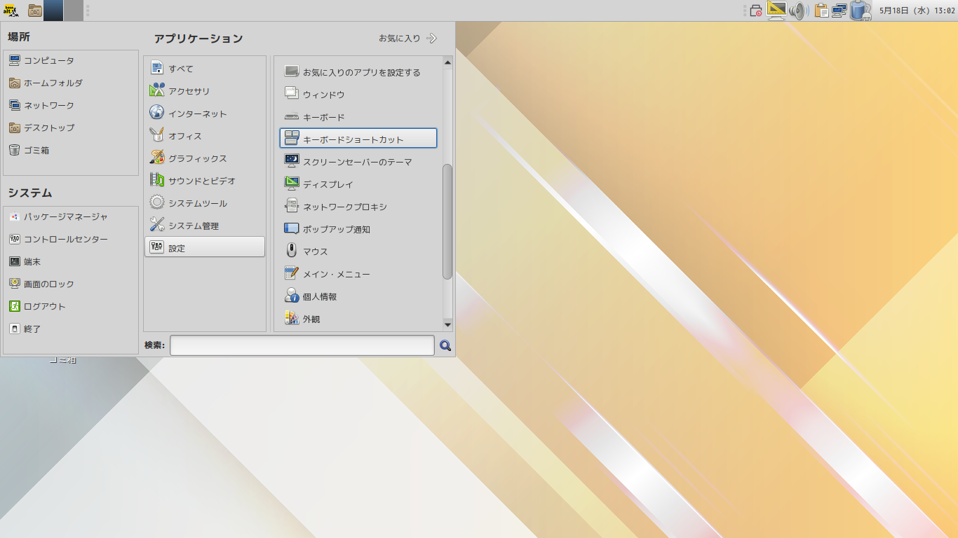Select the アクセサリ category
This screenshot has height=538, width=958.
pyautogui.click(x=205, y=91)
